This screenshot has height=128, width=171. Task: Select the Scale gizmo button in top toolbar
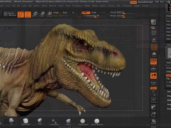click(42, 14)
